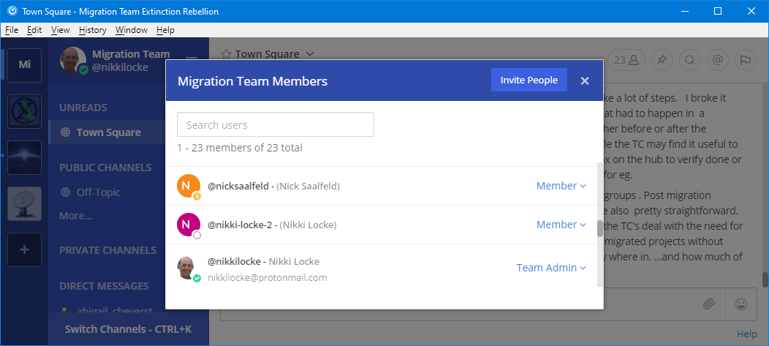Click the UNREADS heading
This screenshot has height=346, width=769.
tap(83, 108)
